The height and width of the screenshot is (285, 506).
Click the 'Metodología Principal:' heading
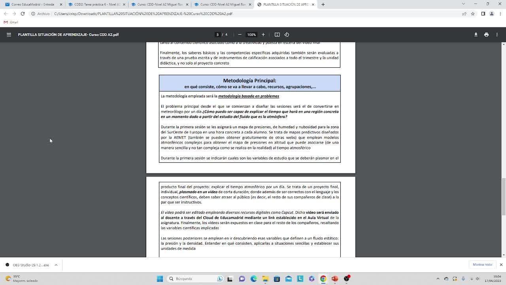coord(249,80)
